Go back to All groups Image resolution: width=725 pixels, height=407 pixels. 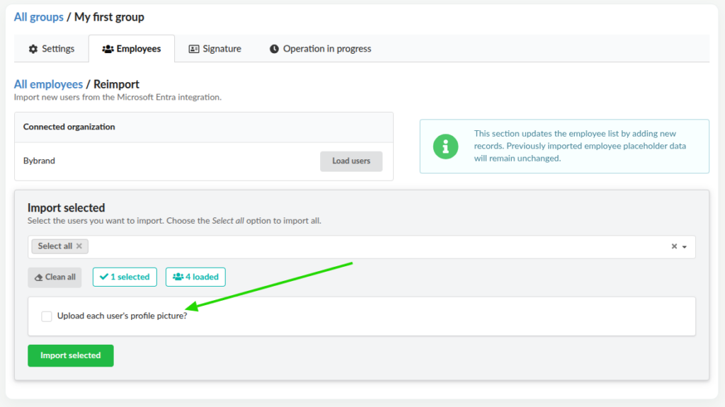click(x=39, y=17)
